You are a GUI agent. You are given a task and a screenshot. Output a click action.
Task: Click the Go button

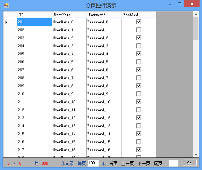pyautogui.click(x=190, y=163)
